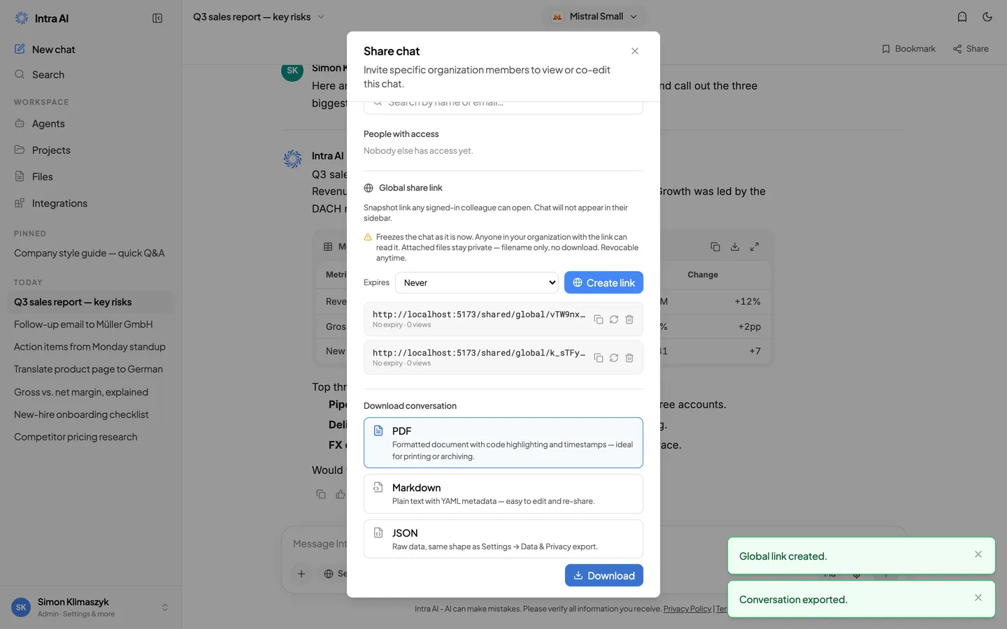
Task: Open Search in the sidebar
Action: (91, 75)
